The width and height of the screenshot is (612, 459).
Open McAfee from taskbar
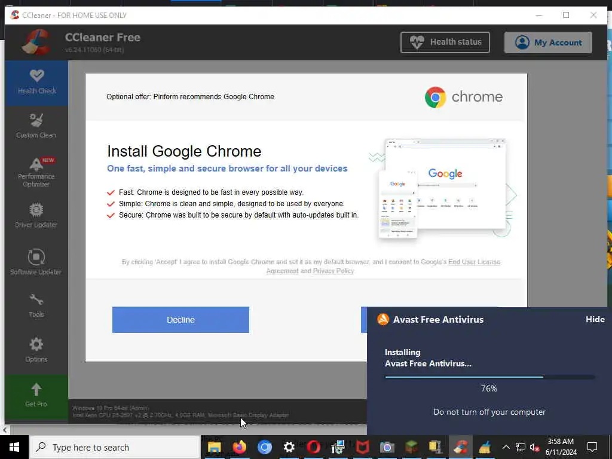point(362,447)
